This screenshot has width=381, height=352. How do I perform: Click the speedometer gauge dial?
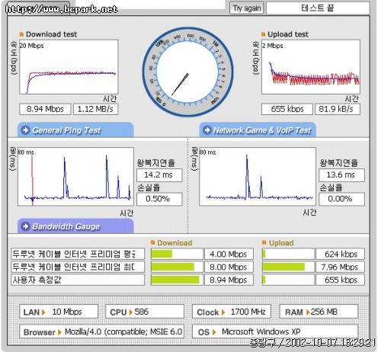point(187,72)
